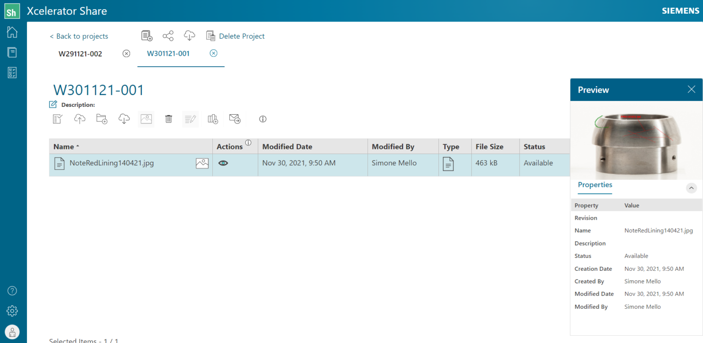This screenshot has height=343, width=703.
Task: Click the Delete Project link
Action: point(242,36)
